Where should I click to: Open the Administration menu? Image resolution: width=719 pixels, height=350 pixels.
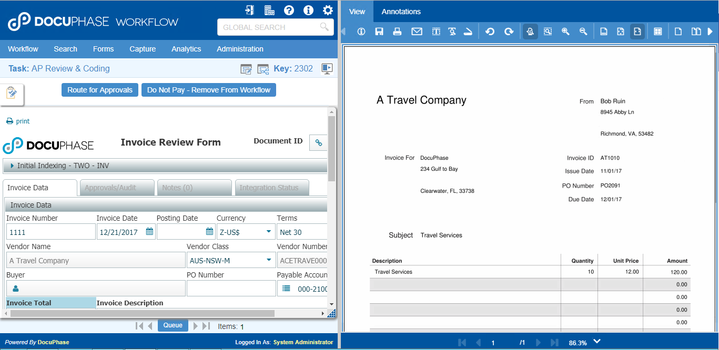point(240,49)
